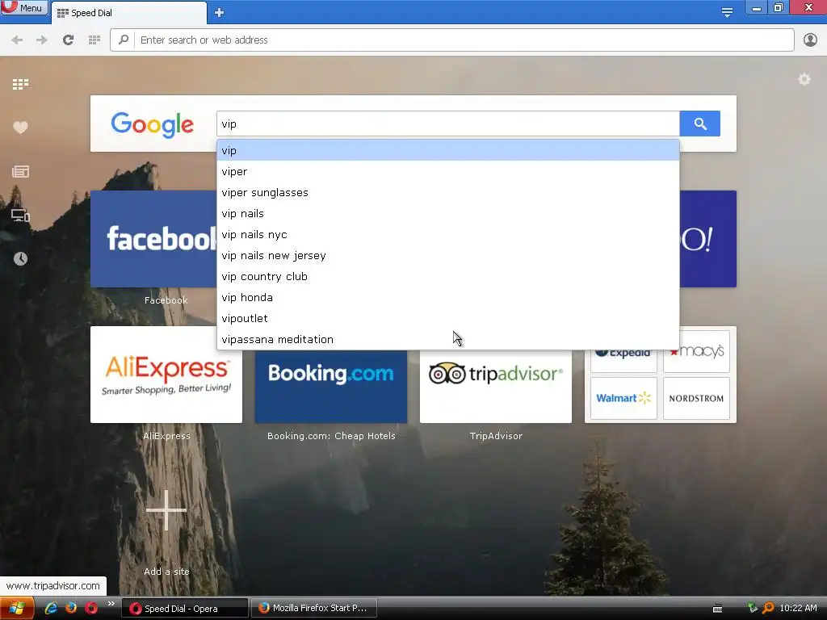Image resolution: width=827 pixels, height=620 pixels.
Task: Select 'vip nails new jersey' suggestion
Action: coord(447,256)
